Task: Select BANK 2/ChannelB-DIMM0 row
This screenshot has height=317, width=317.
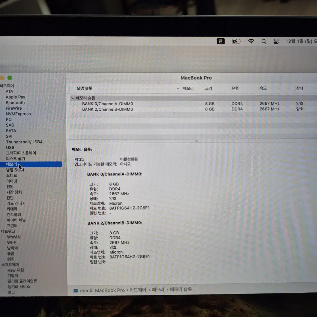Action: coord(193,109)
